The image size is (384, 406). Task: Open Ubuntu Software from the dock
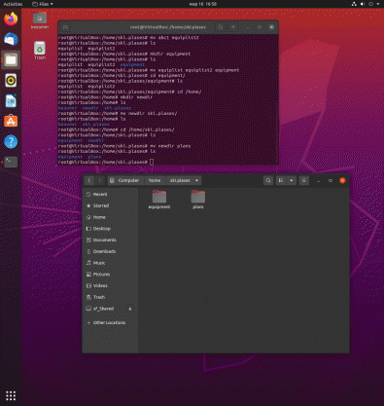coord(11,121)
